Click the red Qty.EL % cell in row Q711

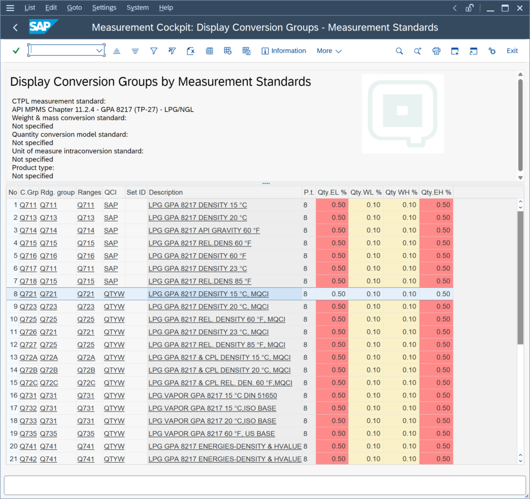pyautogui.click(x=332, y=205)
